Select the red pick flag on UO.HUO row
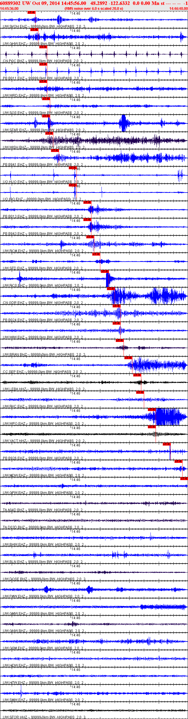 tap(73, 168)
